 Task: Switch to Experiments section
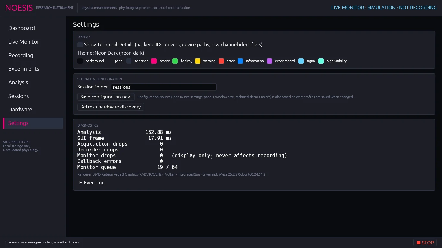[33, 69]
